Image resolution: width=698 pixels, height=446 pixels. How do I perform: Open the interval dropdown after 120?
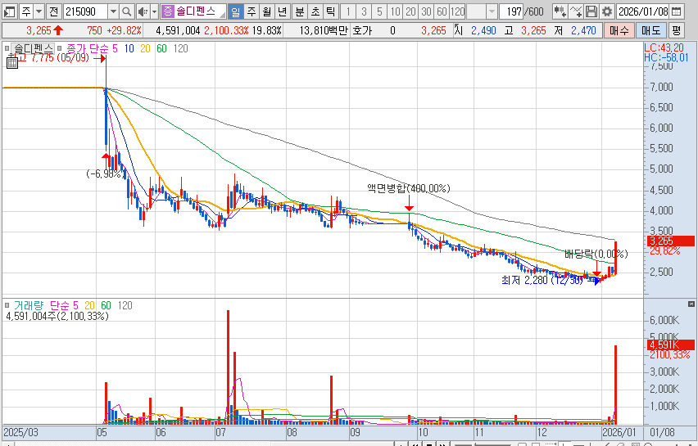click(492, 11)
